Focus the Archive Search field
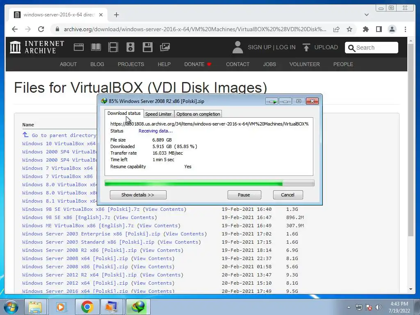 click(x=371, y=48)
